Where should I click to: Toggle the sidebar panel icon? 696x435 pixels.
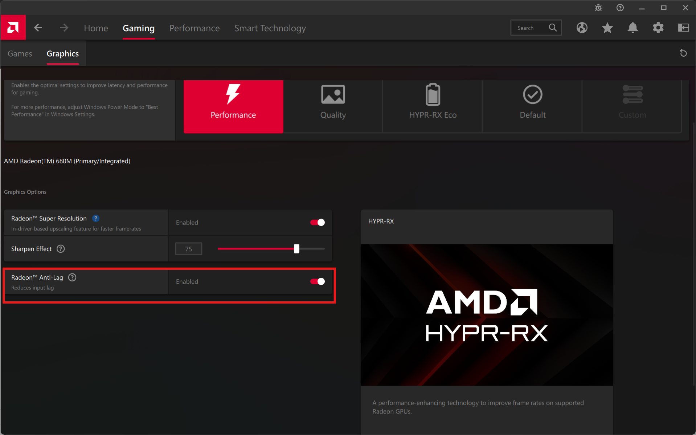pos(684,28)
